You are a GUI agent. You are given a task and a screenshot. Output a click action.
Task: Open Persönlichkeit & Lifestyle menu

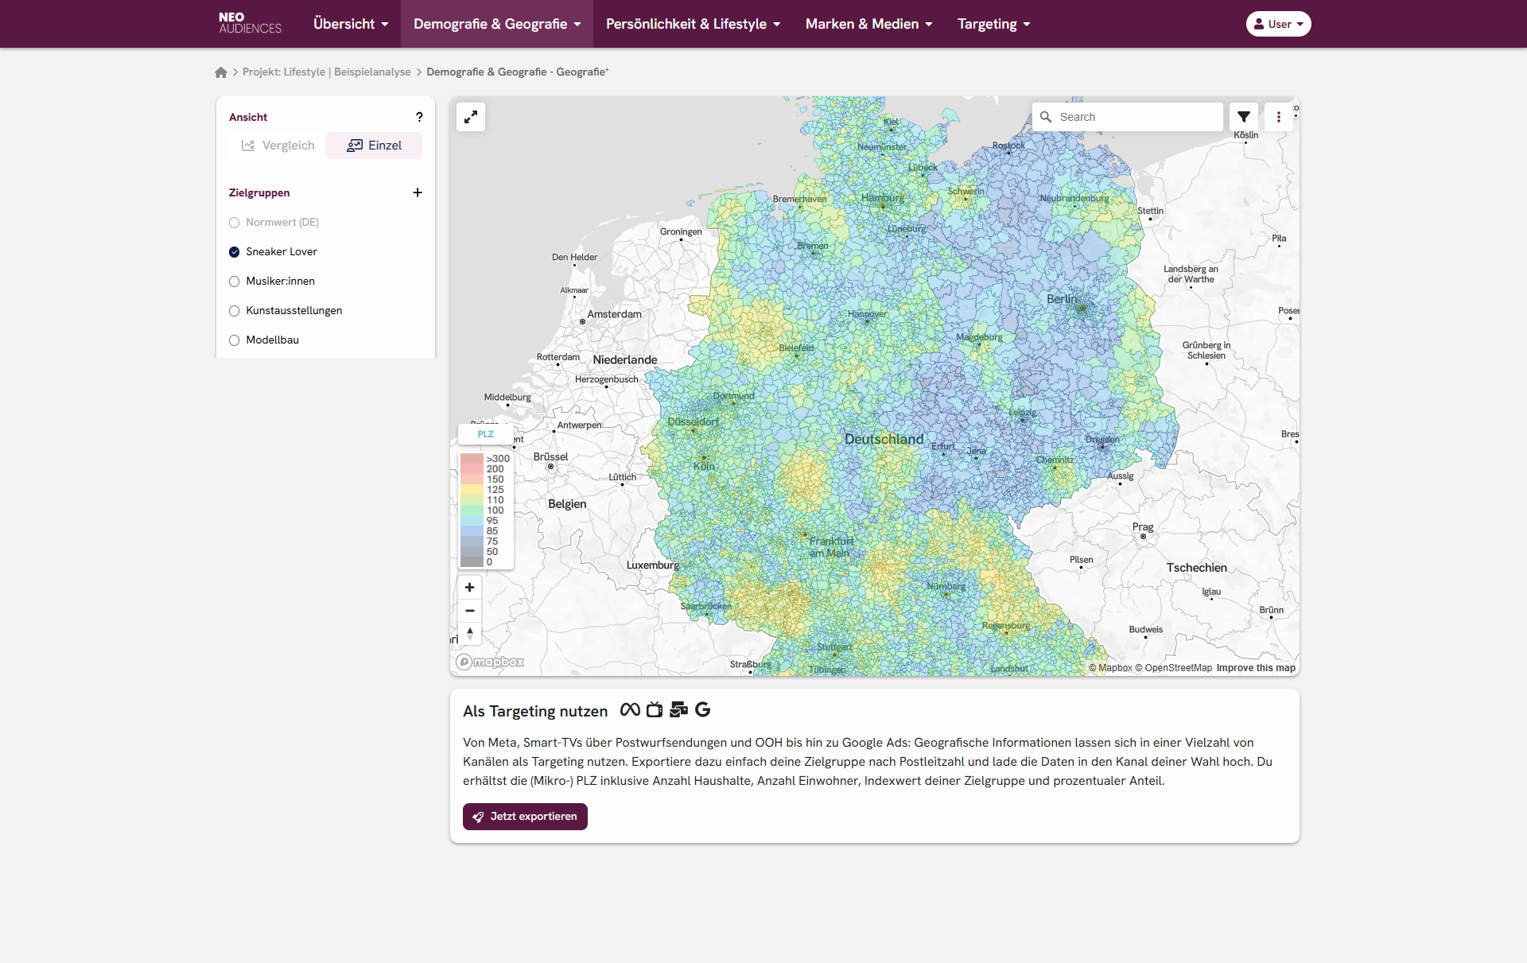693,24
